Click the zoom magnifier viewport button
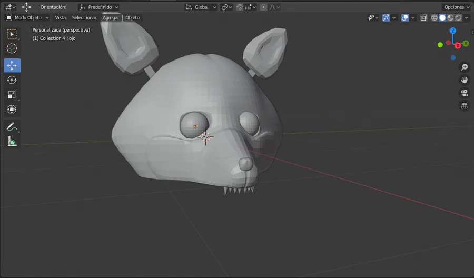This screenshot has height=278, width=474. point(465,67)
